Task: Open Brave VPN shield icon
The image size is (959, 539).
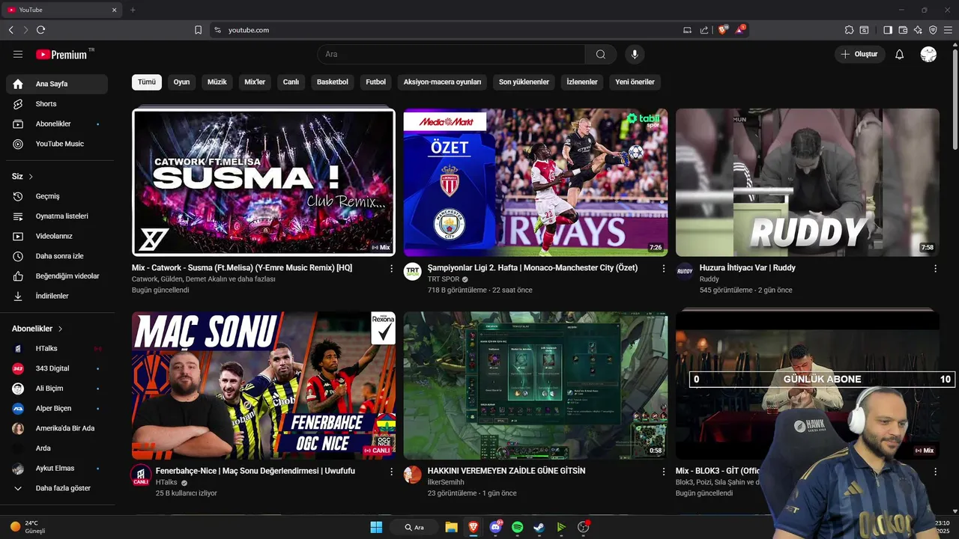Action: click(x=933, y=30)
